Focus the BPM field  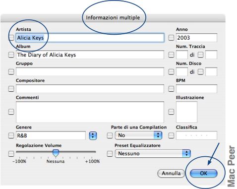tap(196, 89)
